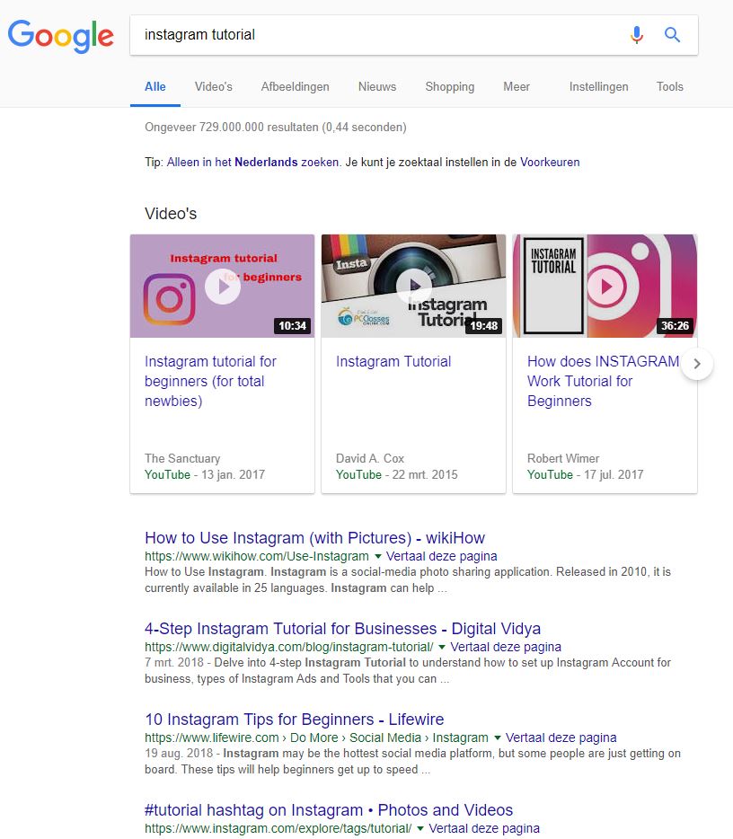Open 10 Instagram Tips Lifewire result
The image size is (733, 839).
click(295, 720)
